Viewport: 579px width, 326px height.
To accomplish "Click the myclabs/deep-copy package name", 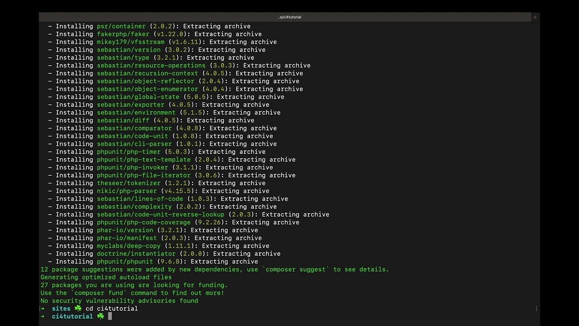I will click(x=129, y=246).
